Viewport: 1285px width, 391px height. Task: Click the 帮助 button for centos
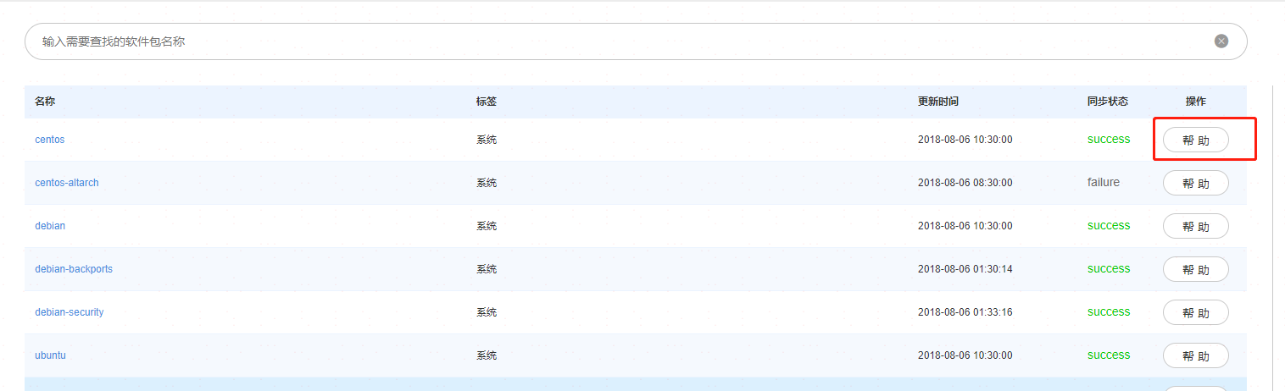point(1195,140)
